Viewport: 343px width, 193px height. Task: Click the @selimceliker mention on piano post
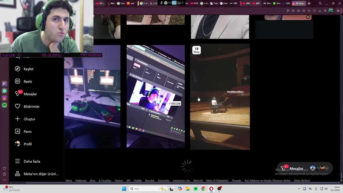[x=235, y=92]
